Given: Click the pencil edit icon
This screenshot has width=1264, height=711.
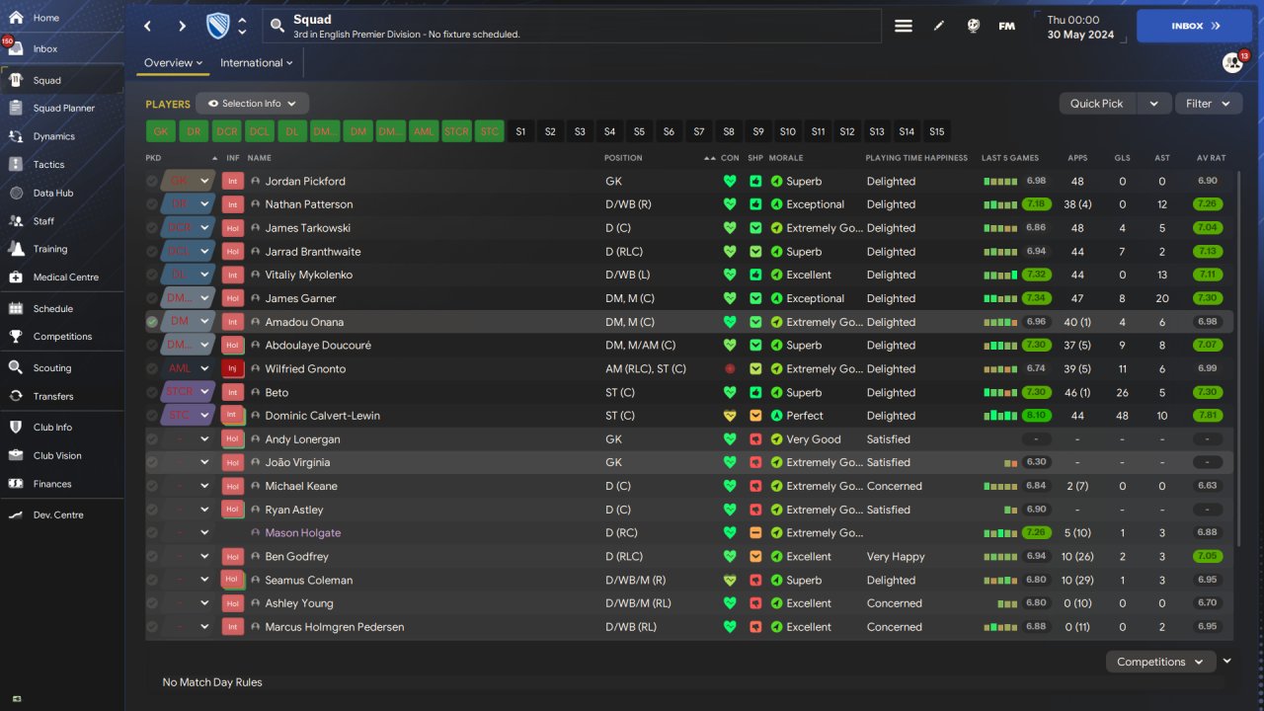Looking at the screenshot, I should pyautogui.click(x=939, y=27).
